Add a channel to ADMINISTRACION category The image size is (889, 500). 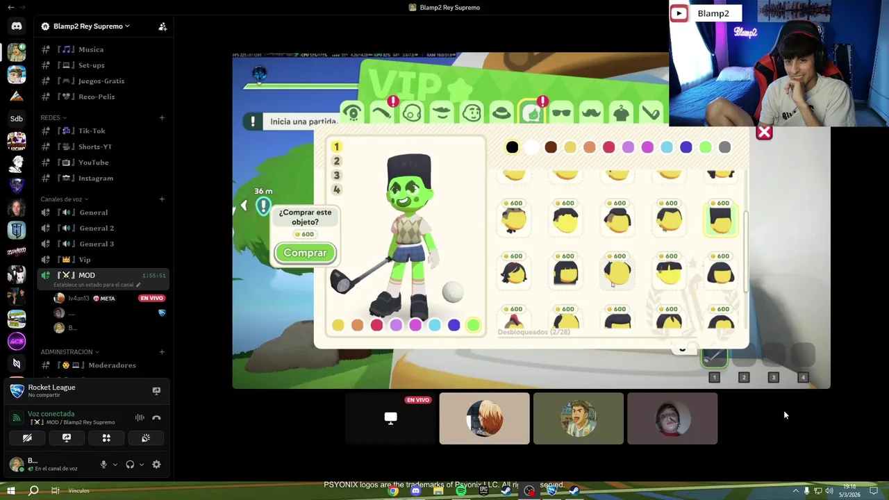(x=162, y=352)
